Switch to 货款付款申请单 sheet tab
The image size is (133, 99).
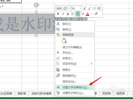41,93
